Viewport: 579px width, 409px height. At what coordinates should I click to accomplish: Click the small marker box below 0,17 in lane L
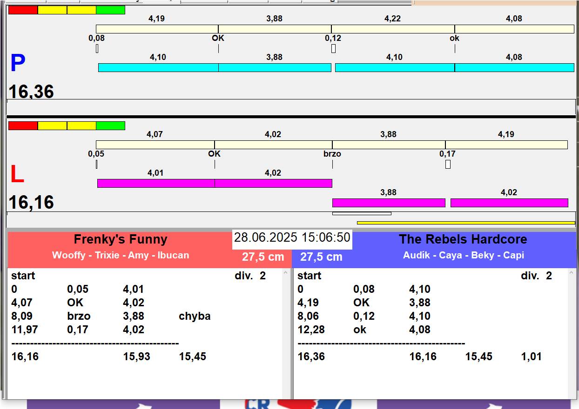(448, 164)
